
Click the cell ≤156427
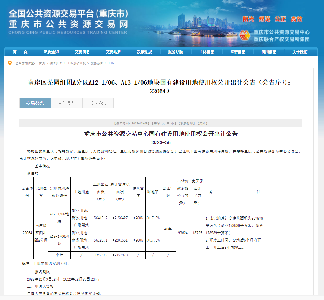point(120,218)
